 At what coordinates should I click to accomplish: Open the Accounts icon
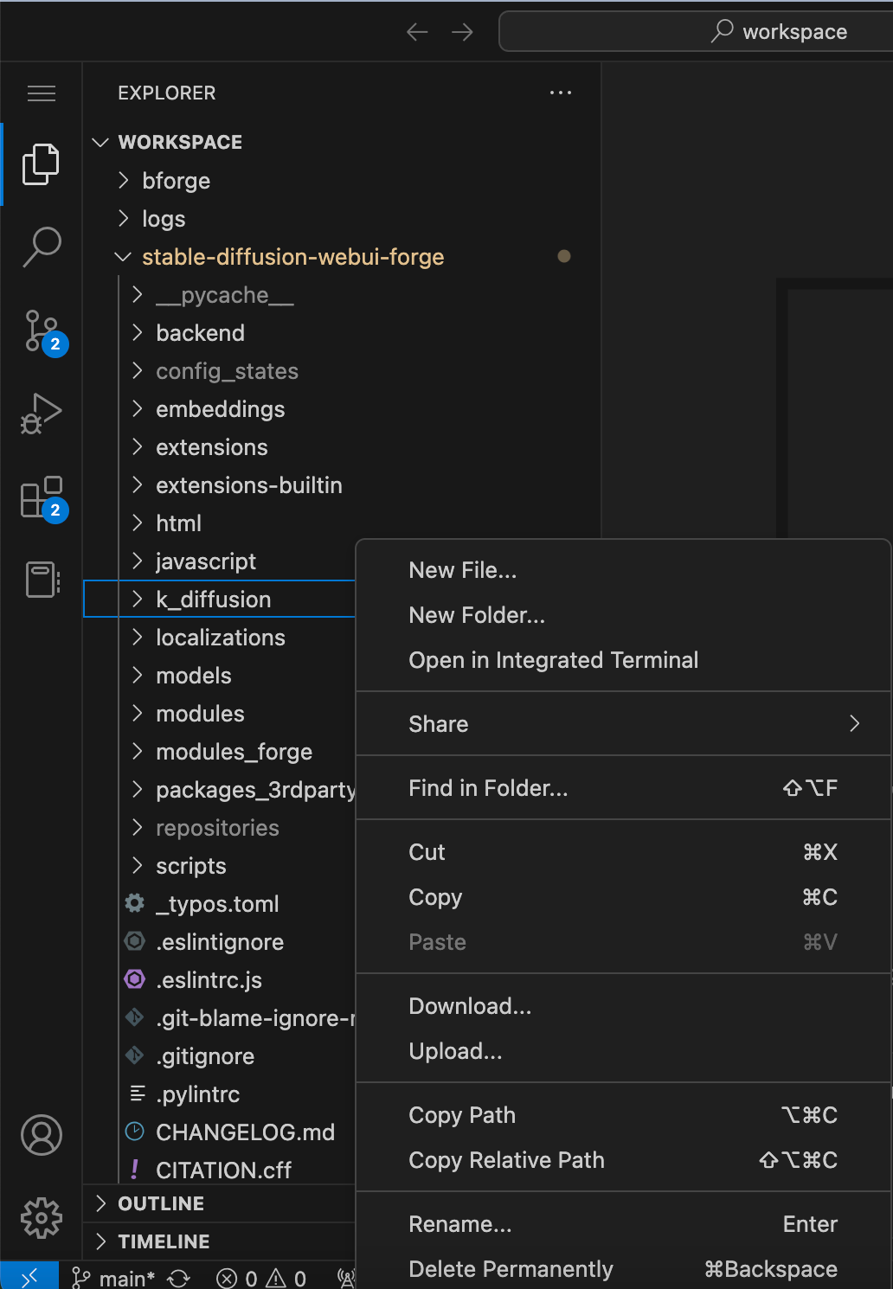point(41,1135)
